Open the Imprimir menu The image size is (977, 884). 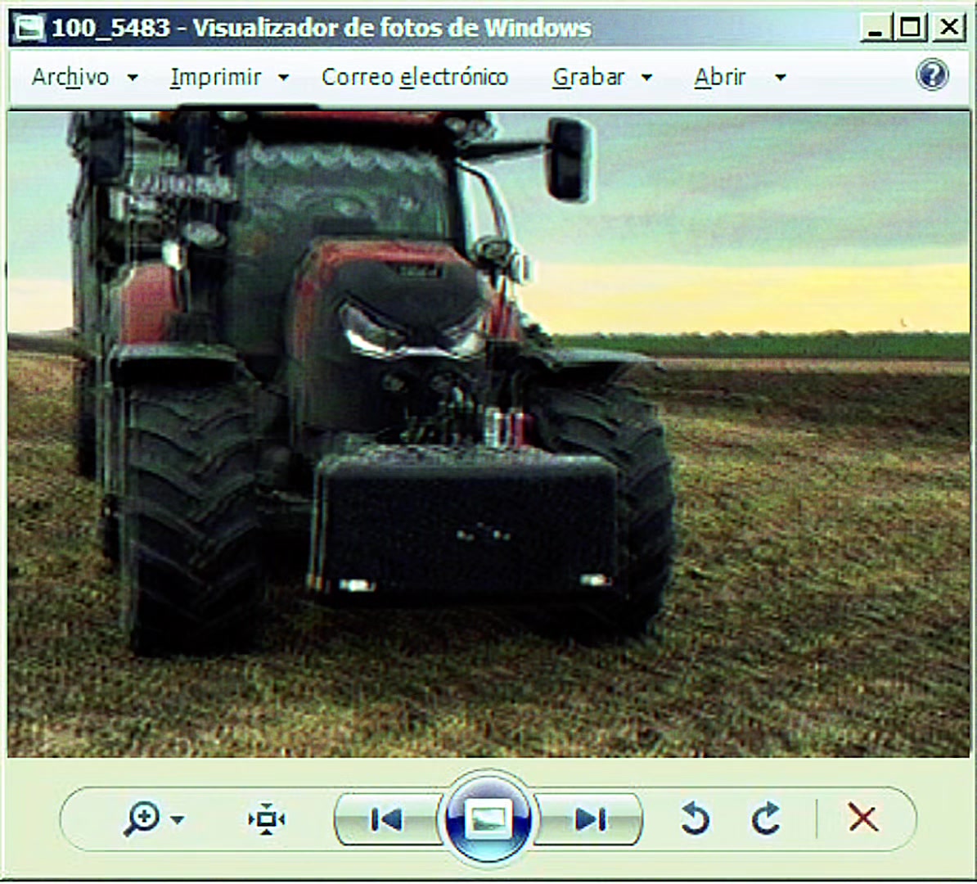click(215, 77)
